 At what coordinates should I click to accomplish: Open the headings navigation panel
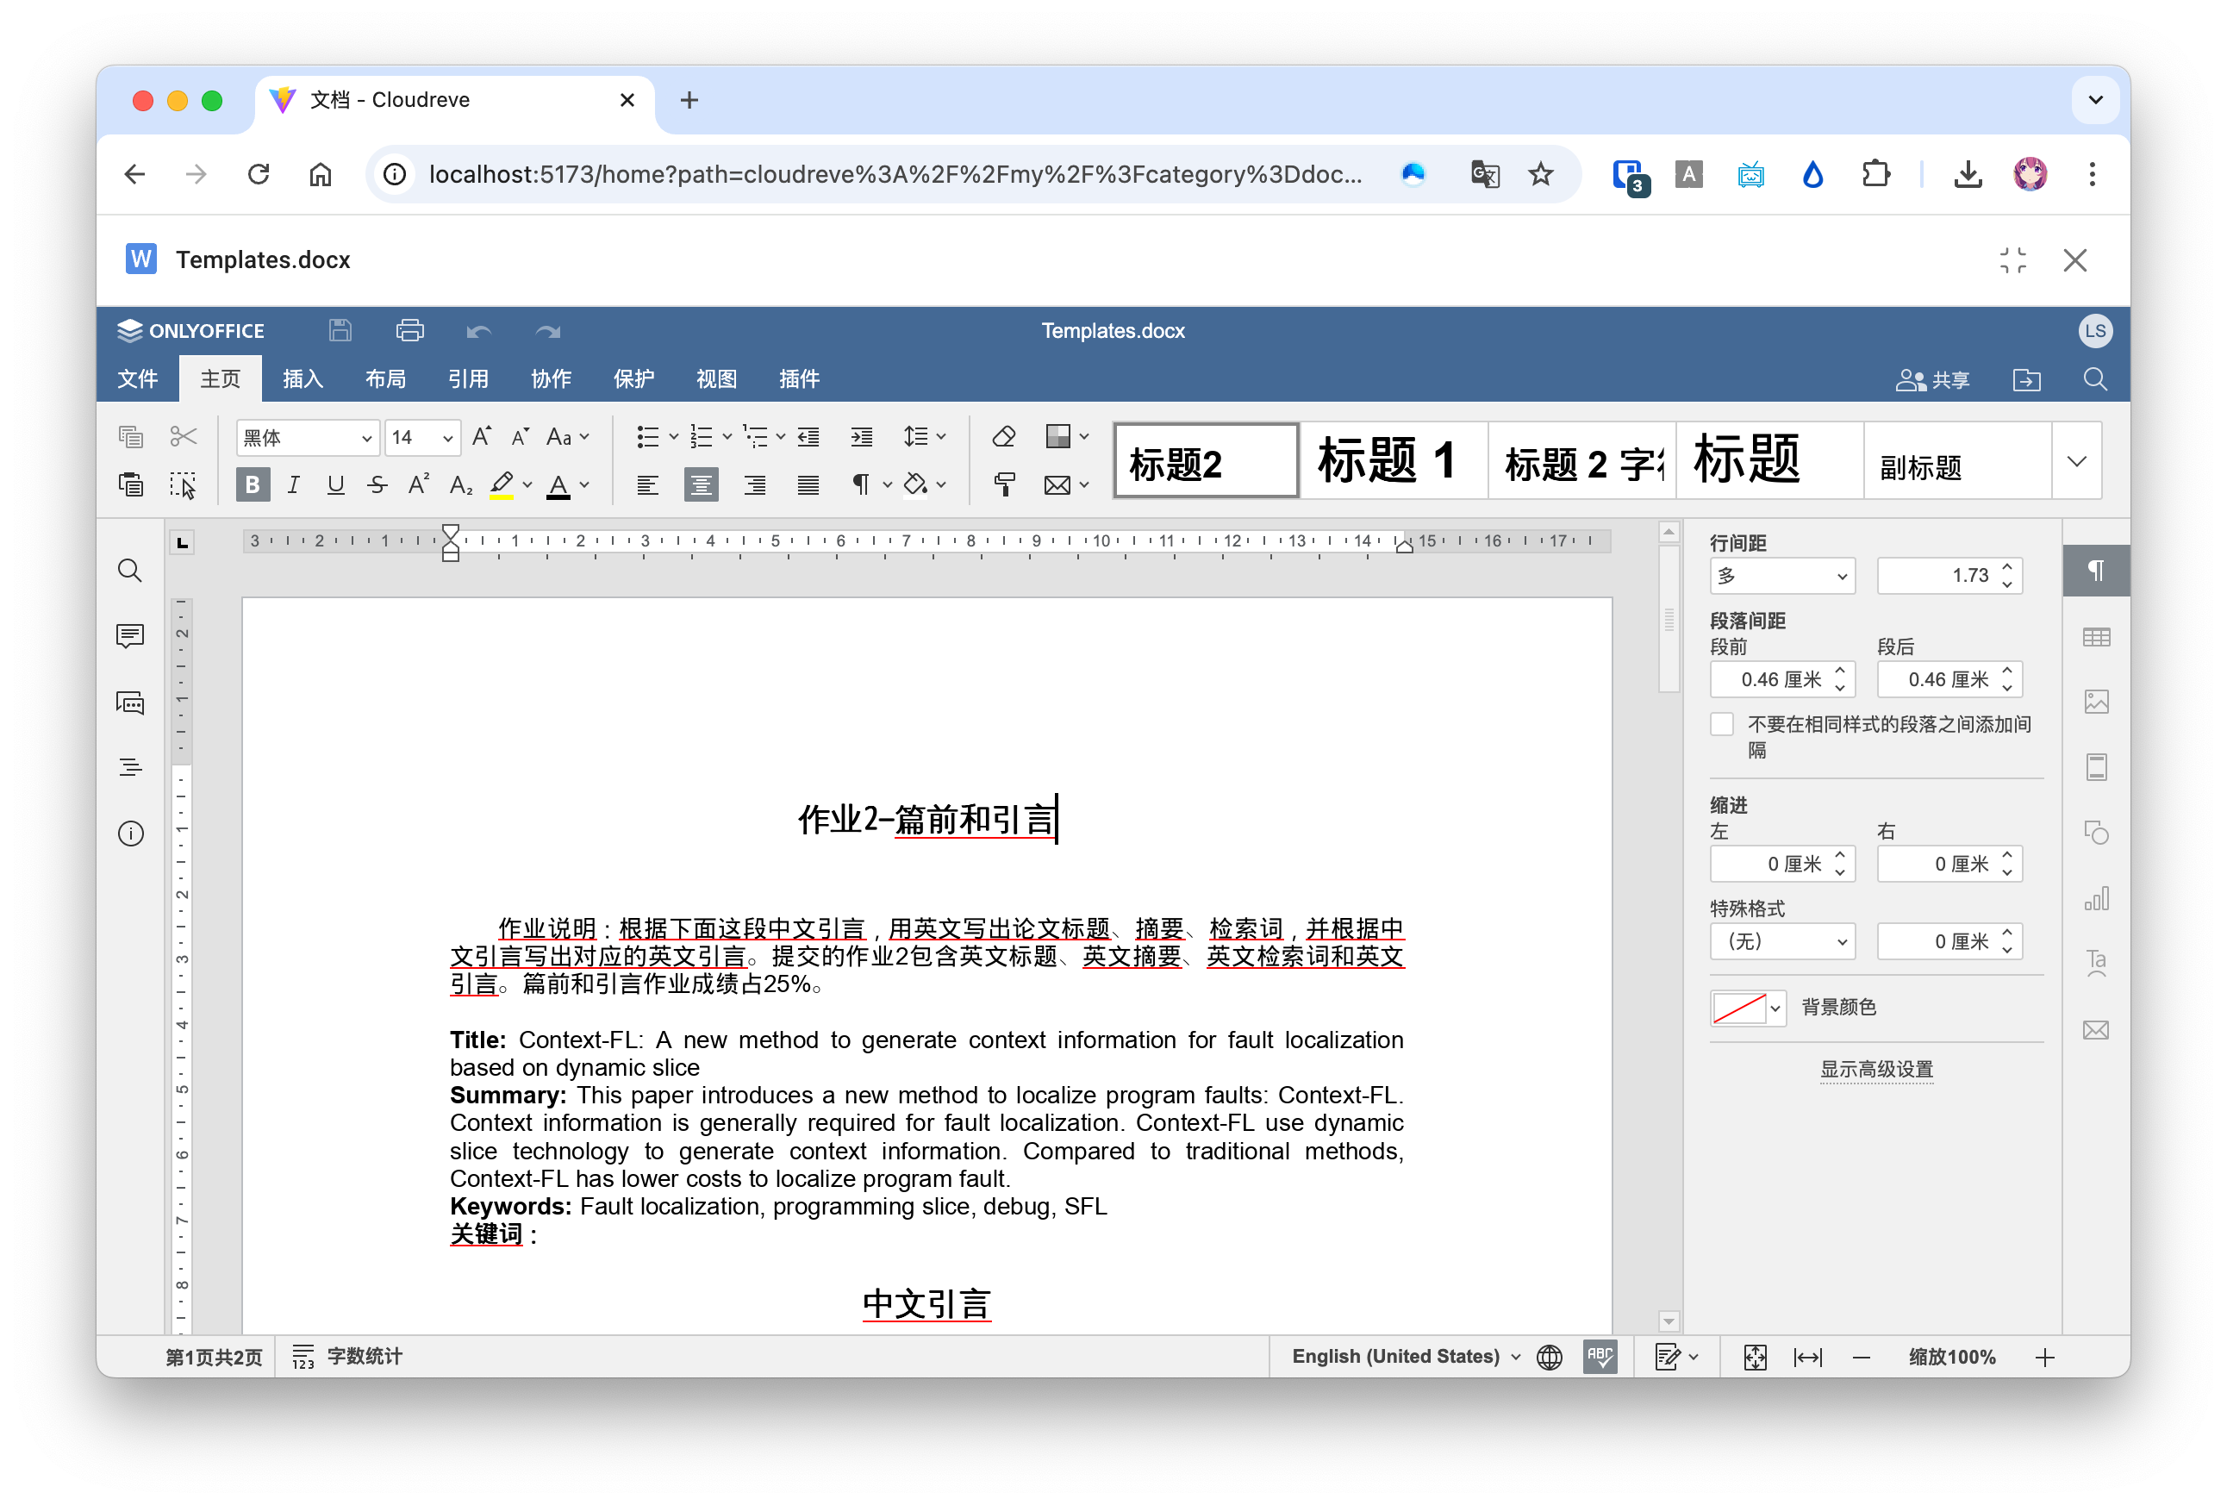130,766
